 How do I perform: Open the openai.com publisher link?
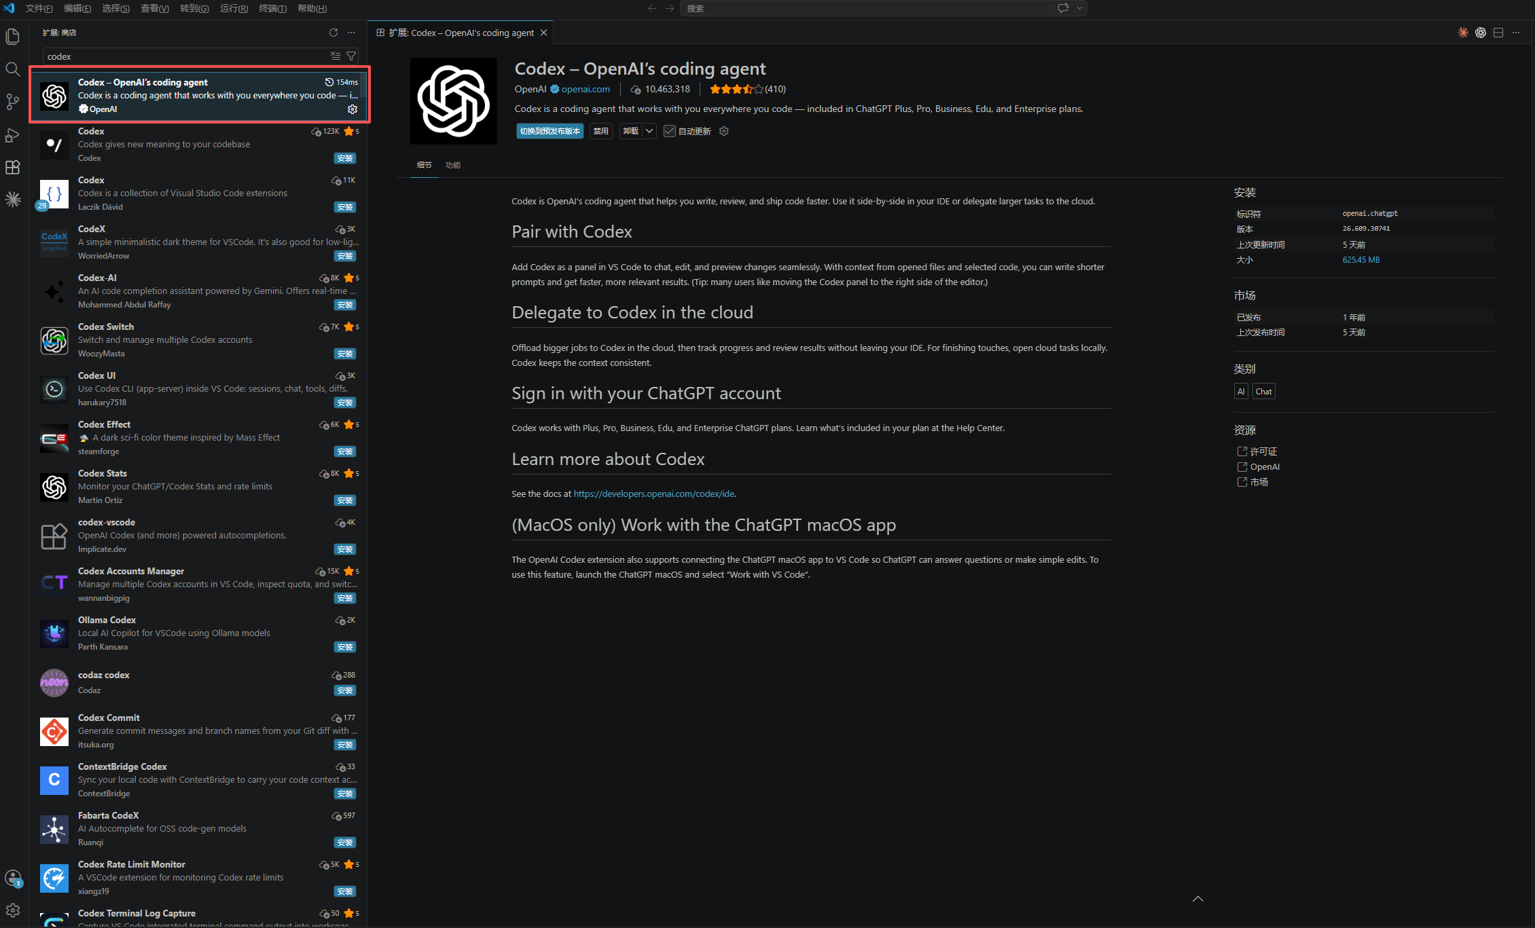point(585,89)
